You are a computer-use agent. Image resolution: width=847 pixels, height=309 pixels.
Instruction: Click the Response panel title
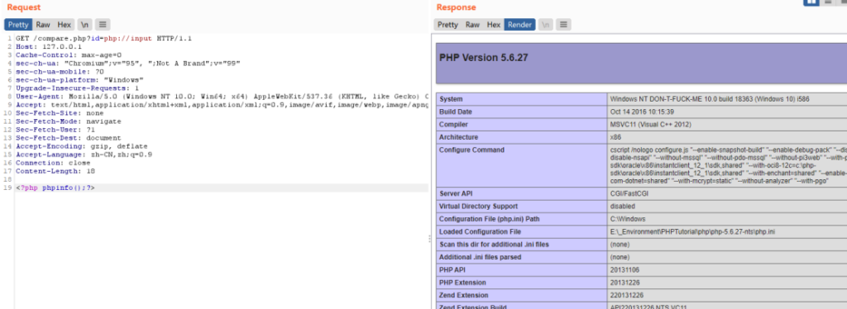click(x=457, y=7)
